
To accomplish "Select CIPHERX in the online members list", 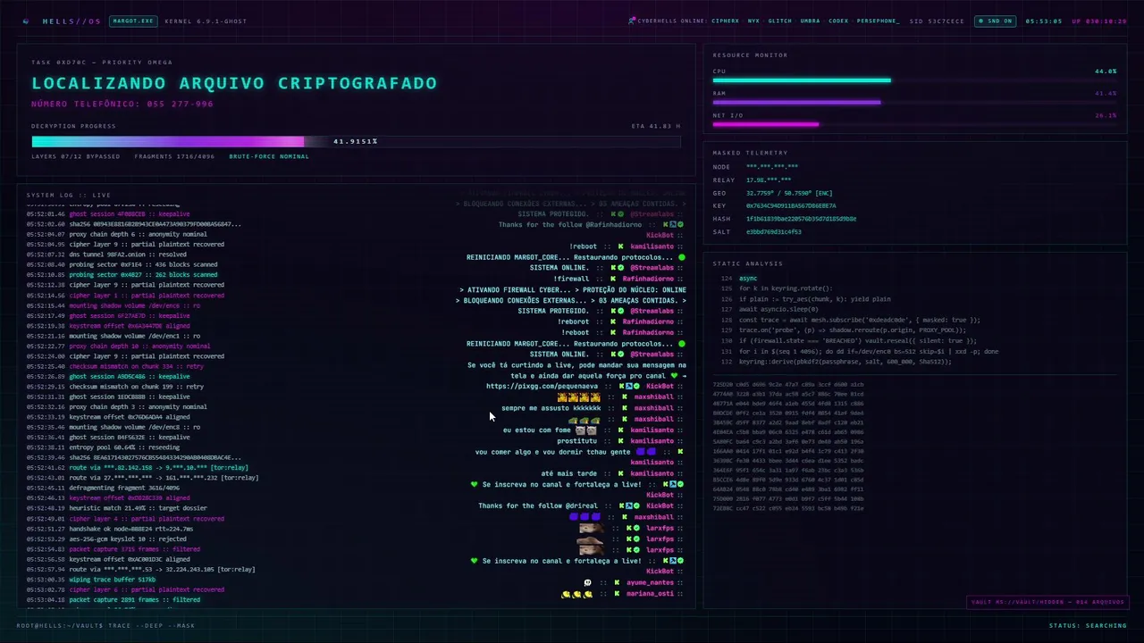I will click(725, 21).
